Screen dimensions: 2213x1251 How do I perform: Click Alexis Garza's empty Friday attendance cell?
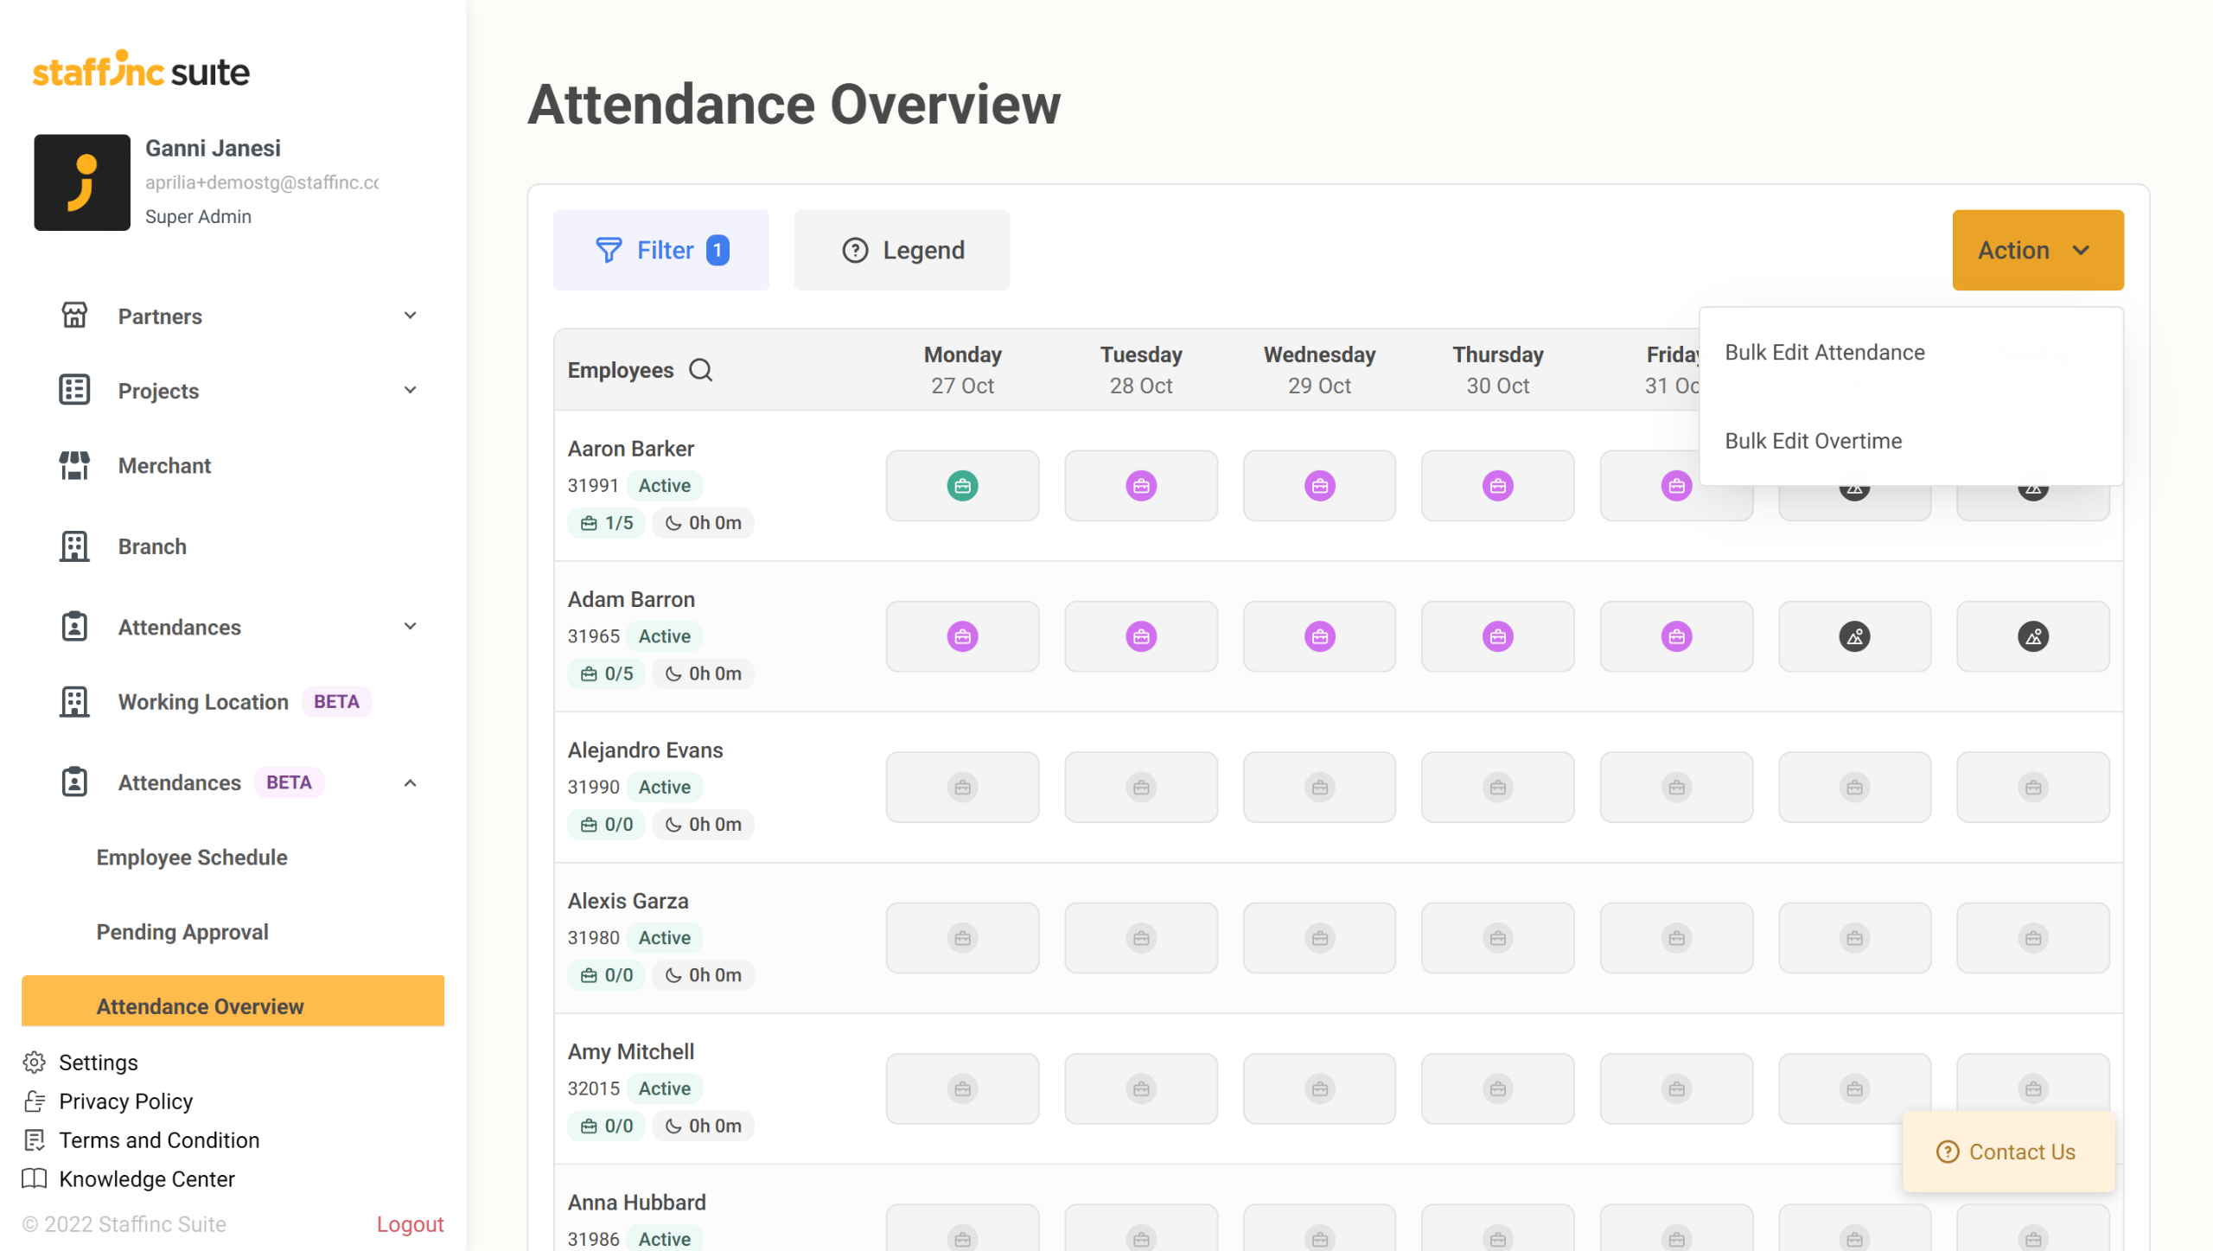(x=1676, y=938)
